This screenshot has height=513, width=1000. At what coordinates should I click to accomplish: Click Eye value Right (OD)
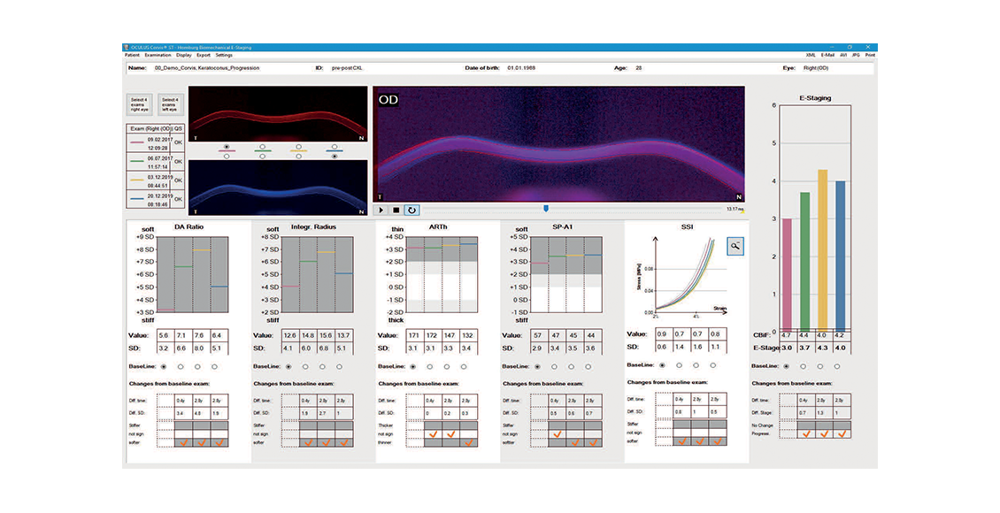point(816,67)
